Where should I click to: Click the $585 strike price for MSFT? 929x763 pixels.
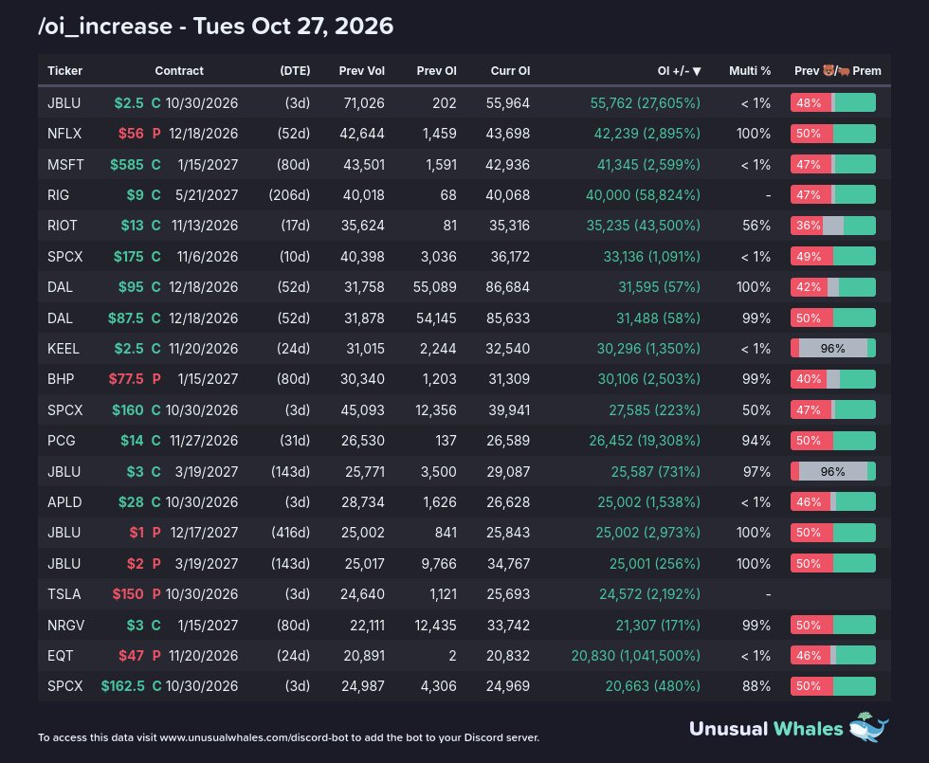pos(126,164)
